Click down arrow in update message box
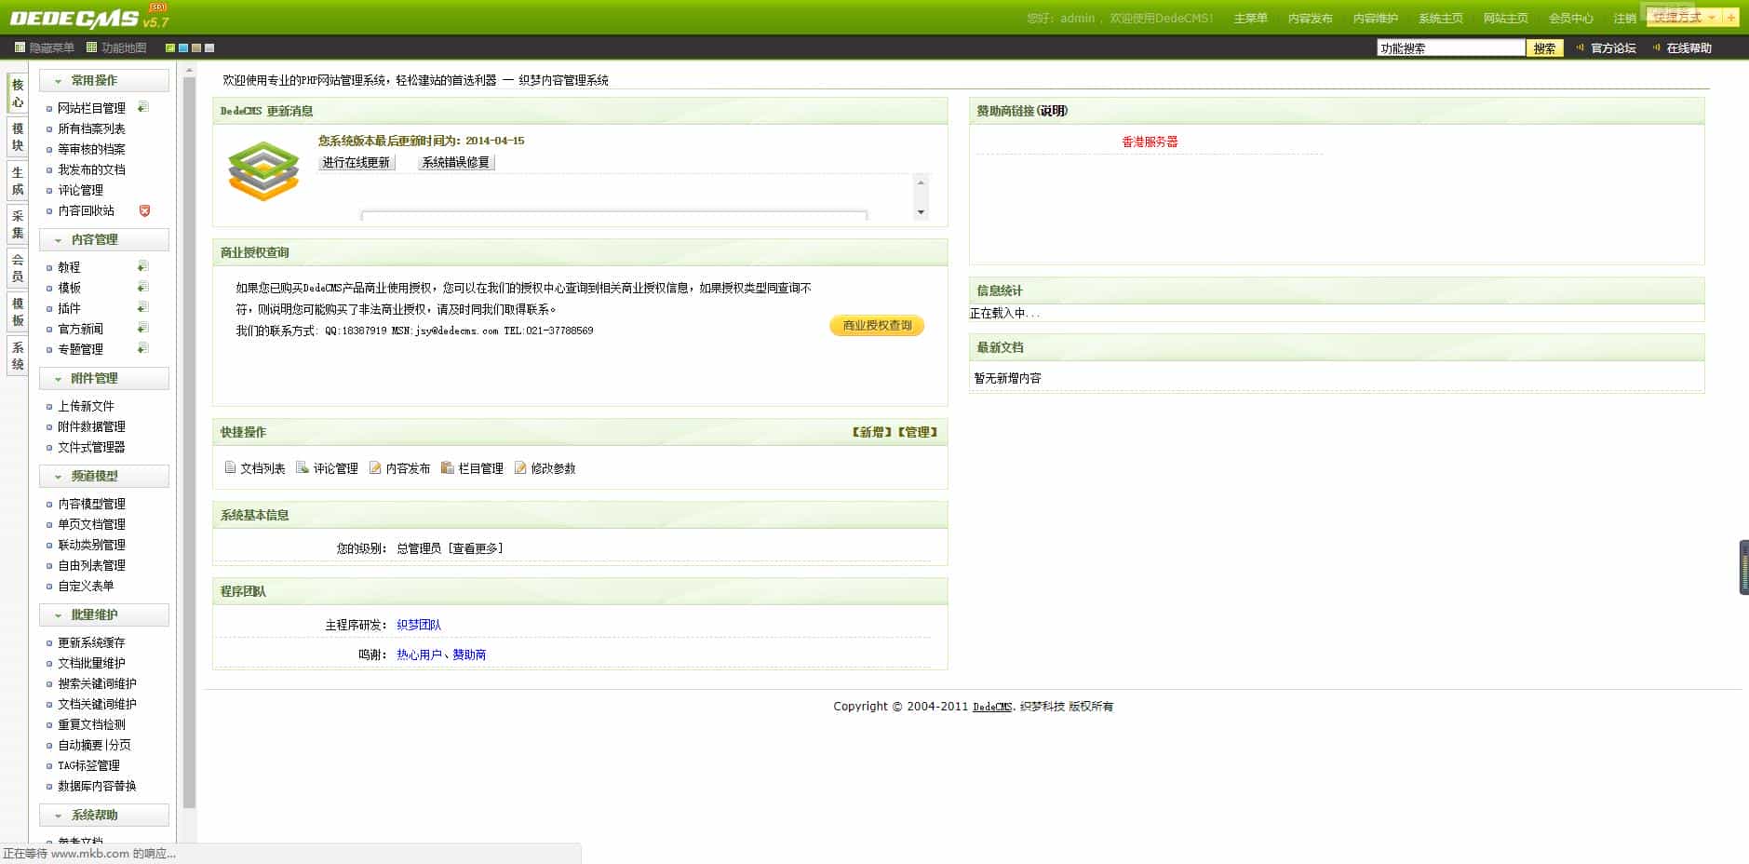The height and width of the screenshot is (864, 1749). 921,212
